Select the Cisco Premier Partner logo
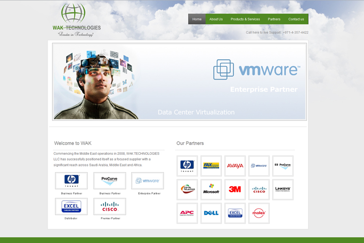Screen dimensions: 364x243 click(110, 207)
